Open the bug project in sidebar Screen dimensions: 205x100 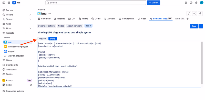pos(18,42)
